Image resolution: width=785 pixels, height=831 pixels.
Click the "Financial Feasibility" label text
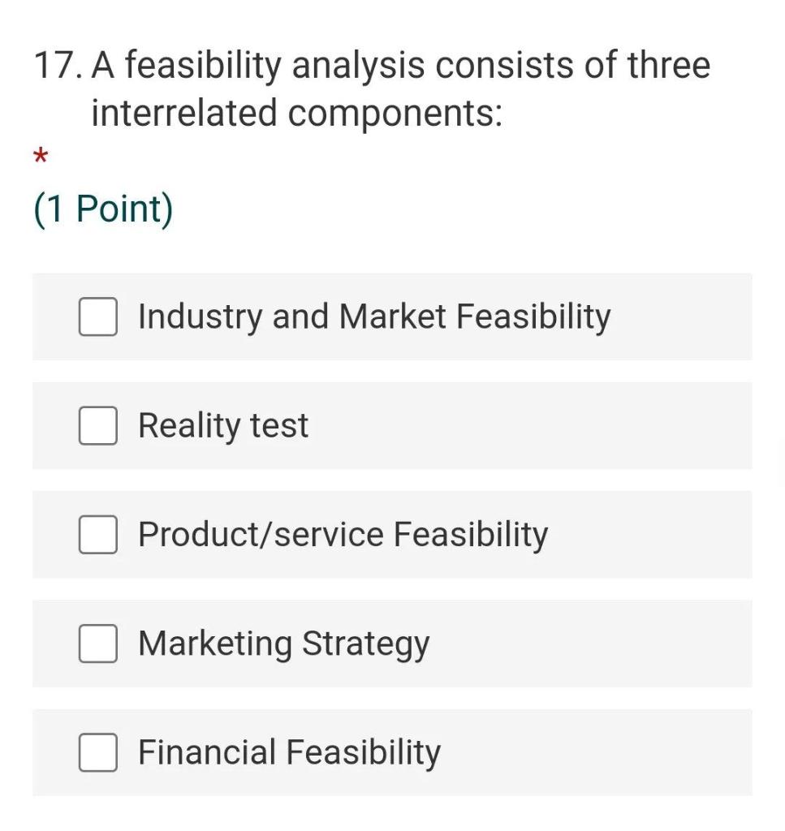tap(289, 752)
